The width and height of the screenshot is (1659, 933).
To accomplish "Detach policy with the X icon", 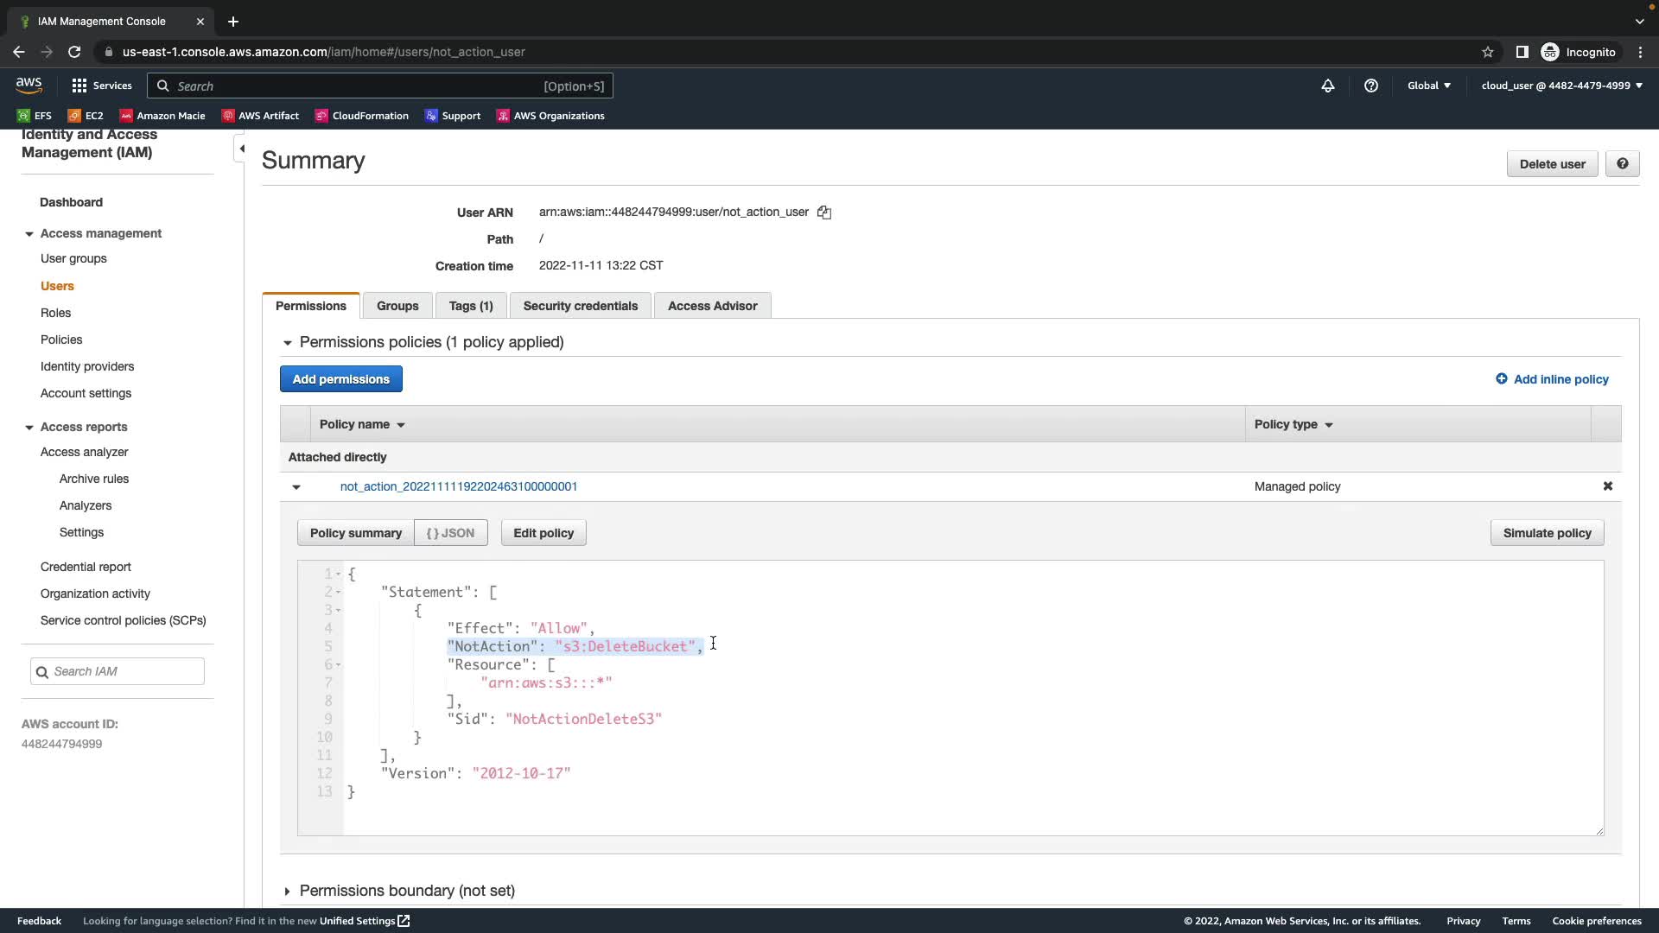I will tap(1607, 486).
